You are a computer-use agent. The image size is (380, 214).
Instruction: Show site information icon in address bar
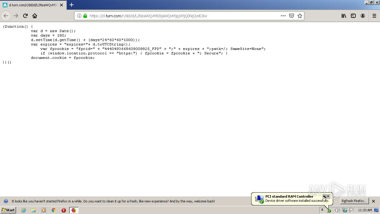click(79, 16)
